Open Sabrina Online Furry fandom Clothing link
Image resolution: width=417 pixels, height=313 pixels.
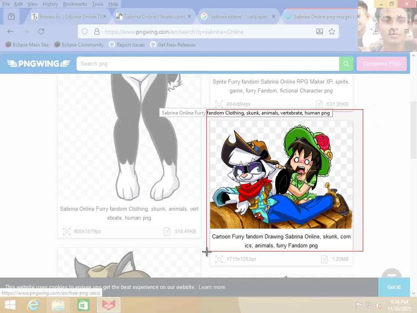pos(129,213)
